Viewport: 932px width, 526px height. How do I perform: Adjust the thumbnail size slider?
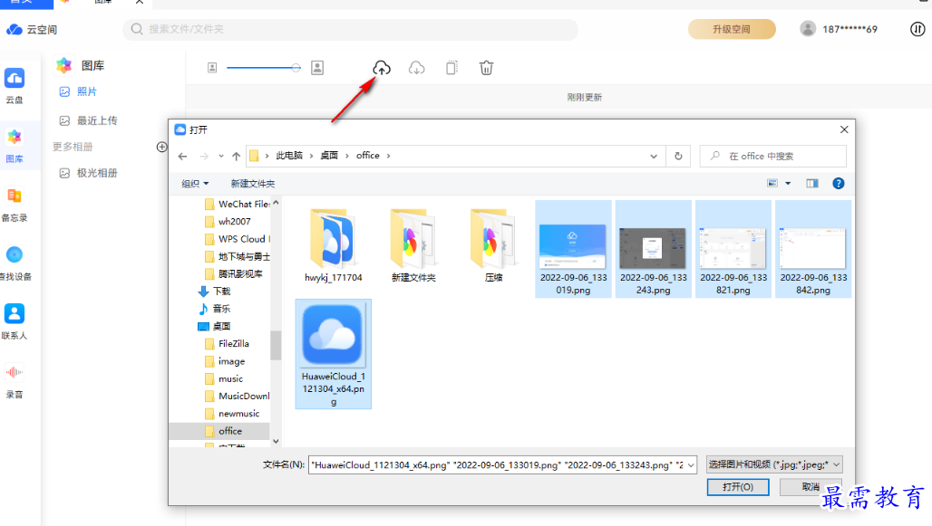[264, 68]
